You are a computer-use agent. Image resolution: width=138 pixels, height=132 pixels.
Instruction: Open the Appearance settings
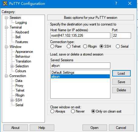coord(24,52)
